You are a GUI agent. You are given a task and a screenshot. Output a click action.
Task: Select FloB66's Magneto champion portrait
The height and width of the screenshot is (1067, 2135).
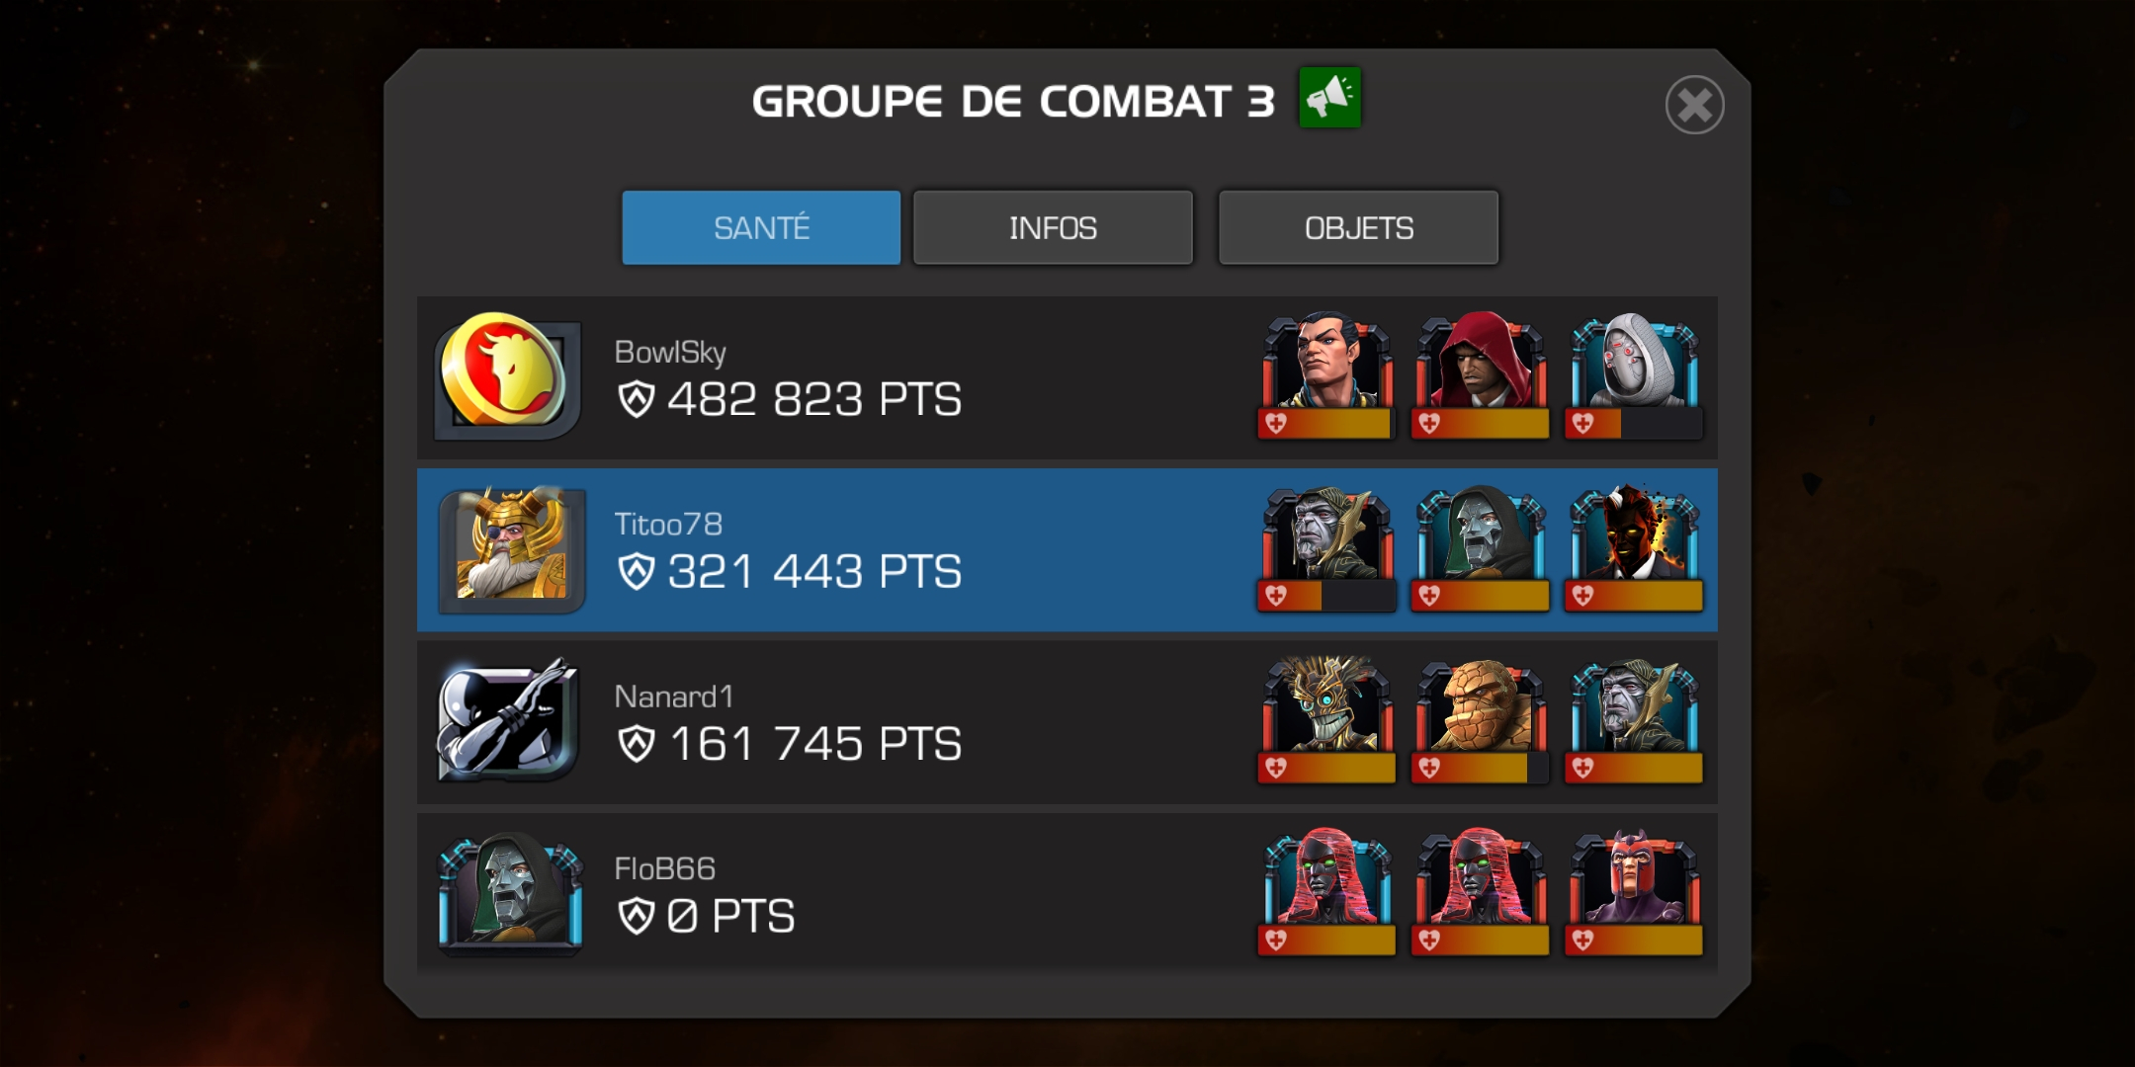[x=1634, y=878]
